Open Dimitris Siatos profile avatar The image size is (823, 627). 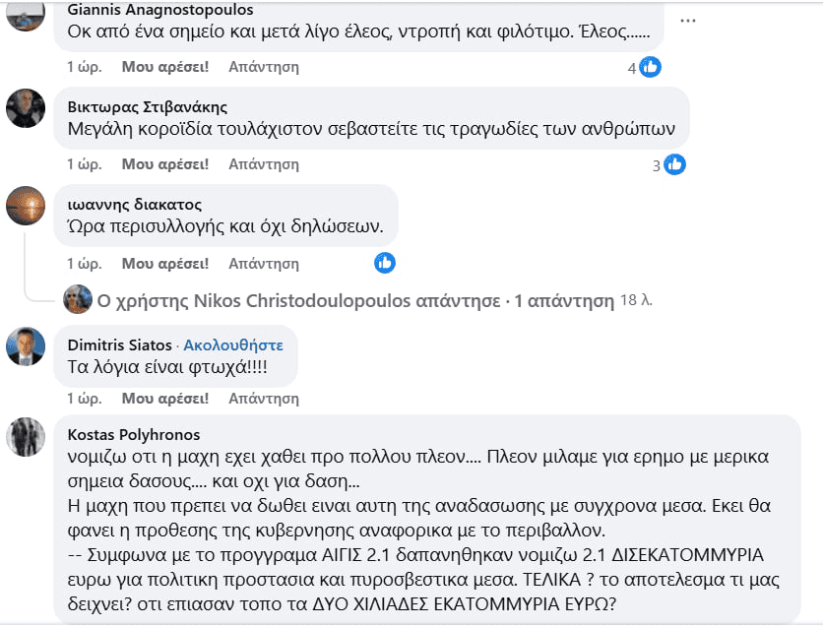[26, 346]
